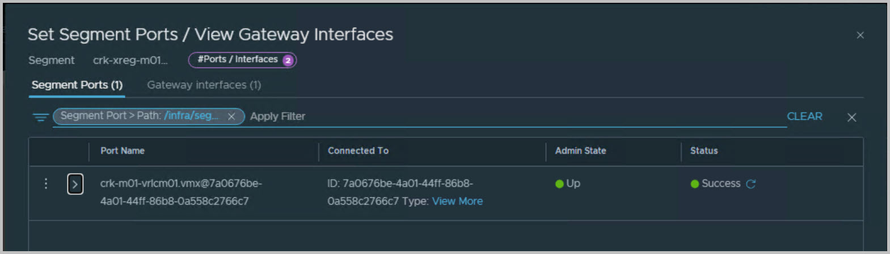The image size is (890, 254).
Task: Click the CLEAR filter link
Action: (804, 116)
